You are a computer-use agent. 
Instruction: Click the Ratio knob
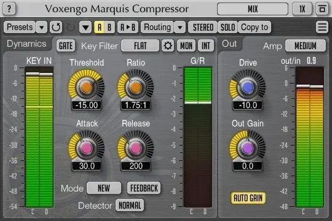135,87
